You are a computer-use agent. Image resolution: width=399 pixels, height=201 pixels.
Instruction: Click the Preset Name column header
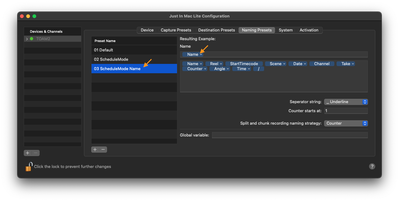[x=134, y=41]
